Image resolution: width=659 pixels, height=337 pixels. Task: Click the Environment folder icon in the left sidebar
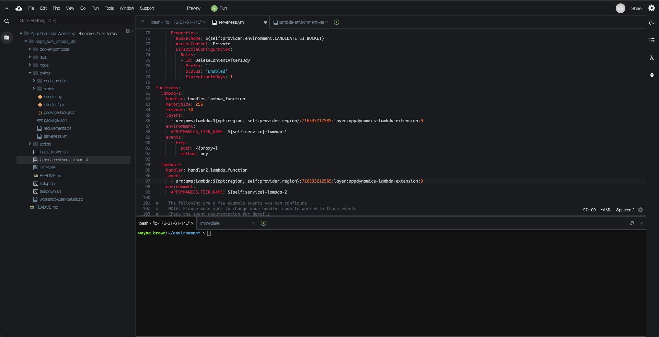pos(7,37)
